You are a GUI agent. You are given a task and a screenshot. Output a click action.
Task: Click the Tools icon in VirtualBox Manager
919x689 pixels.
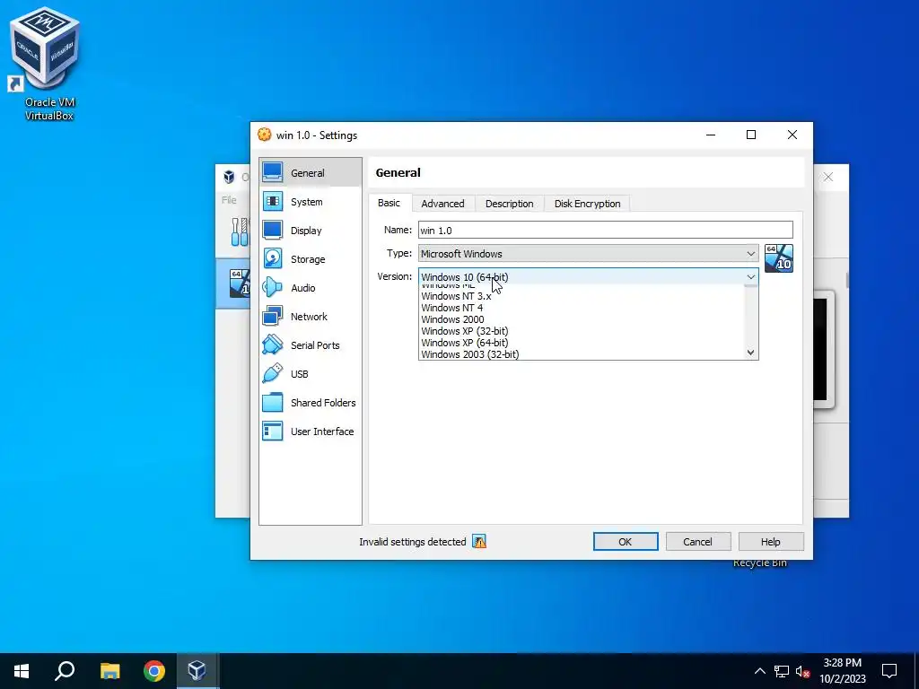click(x=239, y=232)
